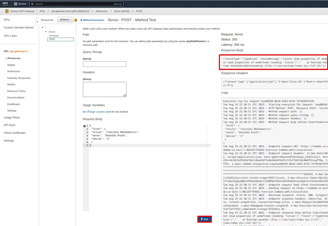328x226 pixels.
Task: Open VPC Links in sidebar
Action: (10, 36)
